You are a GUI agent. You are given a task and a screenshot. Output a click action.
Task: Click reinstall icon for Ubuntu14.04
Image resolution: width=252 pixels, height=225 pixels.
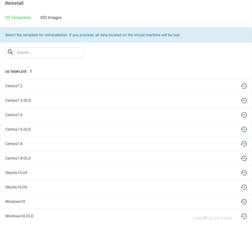point(244,173)
